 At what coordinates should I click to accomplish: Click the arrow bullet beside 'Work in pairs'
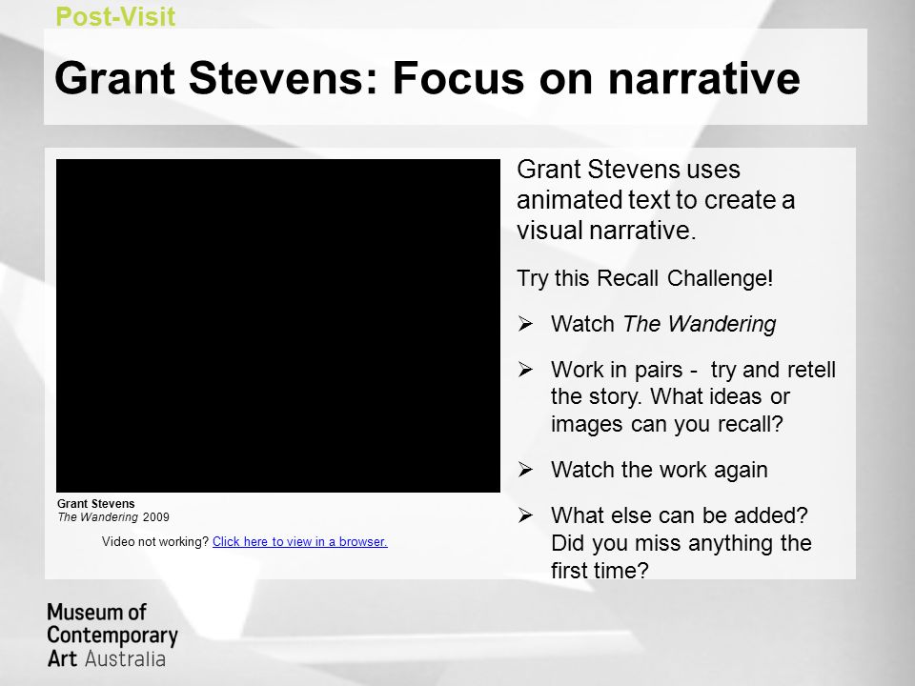pyautogui.click(x=525, y=370)
